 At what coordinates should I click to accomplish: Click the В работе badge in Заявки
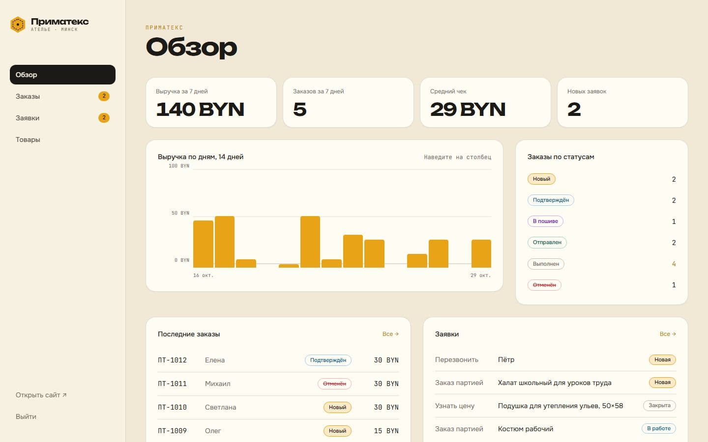(x=659, y=428)
